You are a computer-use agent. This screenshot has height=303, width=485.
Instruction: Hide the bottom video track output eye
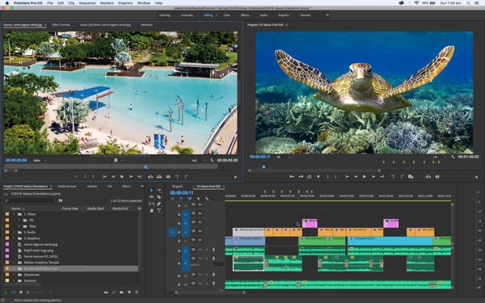[x=200, y=240]
